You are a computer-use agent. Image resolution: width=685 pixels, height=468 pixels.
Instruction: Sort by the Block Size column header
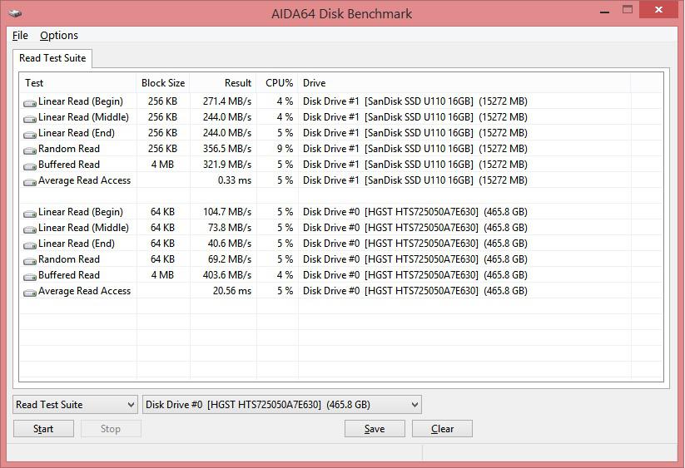coord(163,83)
